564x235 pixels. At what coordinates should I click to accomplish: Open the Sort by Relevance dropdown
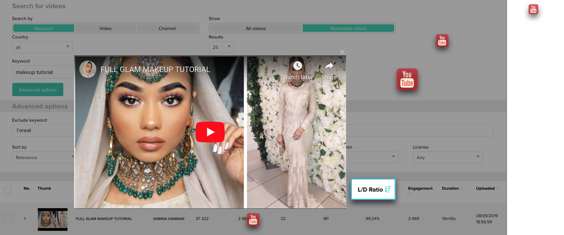43,157
